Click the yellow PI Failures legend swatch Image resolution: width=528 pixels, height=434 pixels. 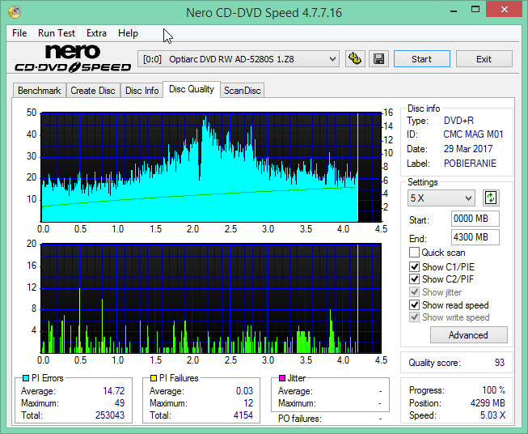154,378
